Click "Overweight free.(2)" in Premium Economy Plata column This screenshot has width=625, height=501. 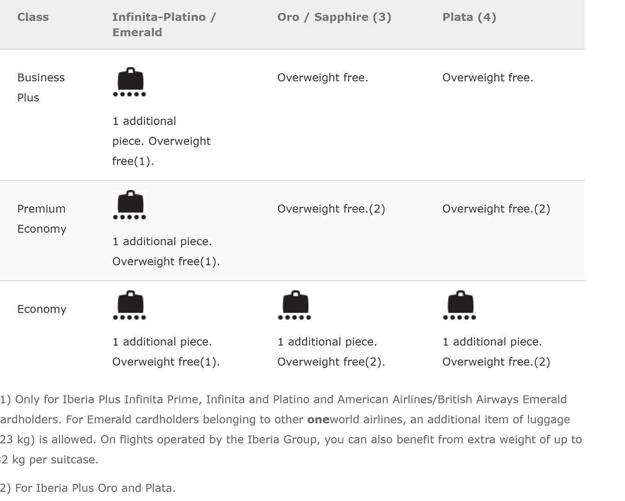496,209
